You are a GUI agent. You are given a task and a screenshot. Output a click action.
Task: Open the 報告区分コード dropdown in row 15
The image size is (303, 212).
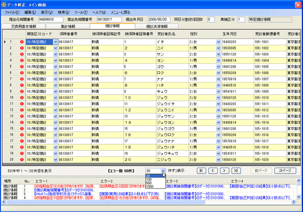[x=55, y=129]
